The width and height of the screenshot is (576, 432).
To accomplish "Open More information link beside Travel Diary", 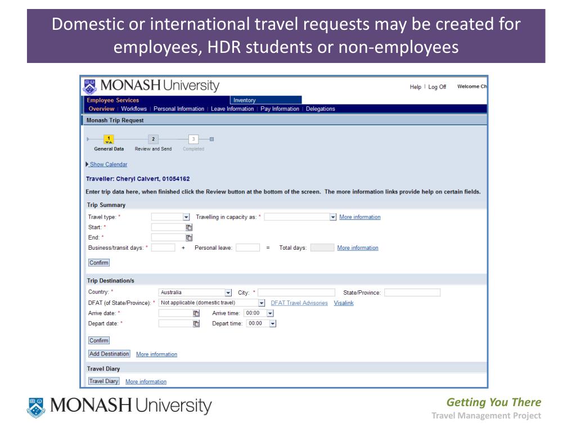I will pos(146,382).
